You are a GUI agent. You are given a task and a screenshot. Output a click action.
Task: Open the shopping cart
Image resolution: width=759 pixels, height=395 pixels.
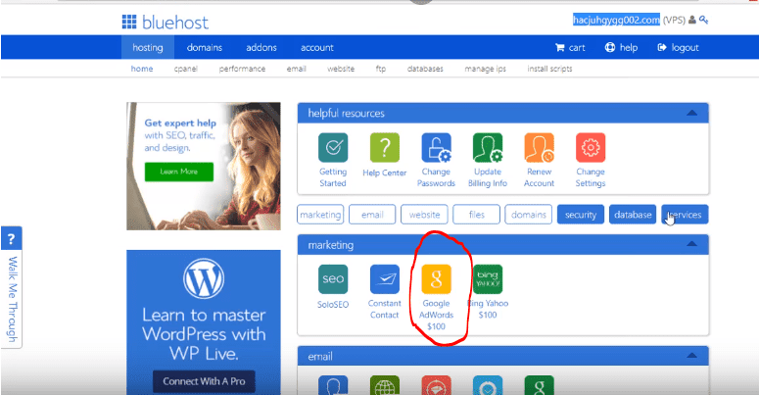(570, 47)
